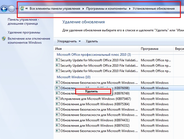Open Панель управления - домашняя страница link
This screenshot has height=139, width=184.
tap(23, 22)
